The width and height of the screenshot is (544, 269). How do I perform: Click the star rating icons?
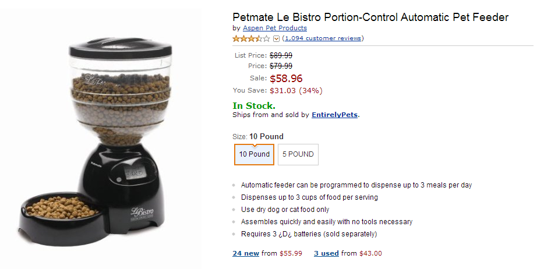click(251, 38)
